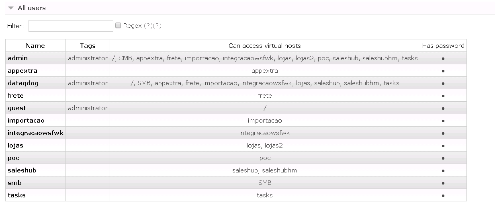This screenshot has height=205, width=495.
Task: Collapse the All users section
Action: click(27, 8)
